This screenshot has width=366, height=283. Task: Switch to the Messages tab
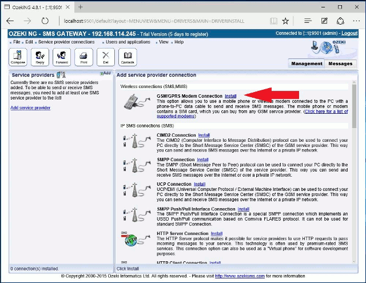coord(340,63)
